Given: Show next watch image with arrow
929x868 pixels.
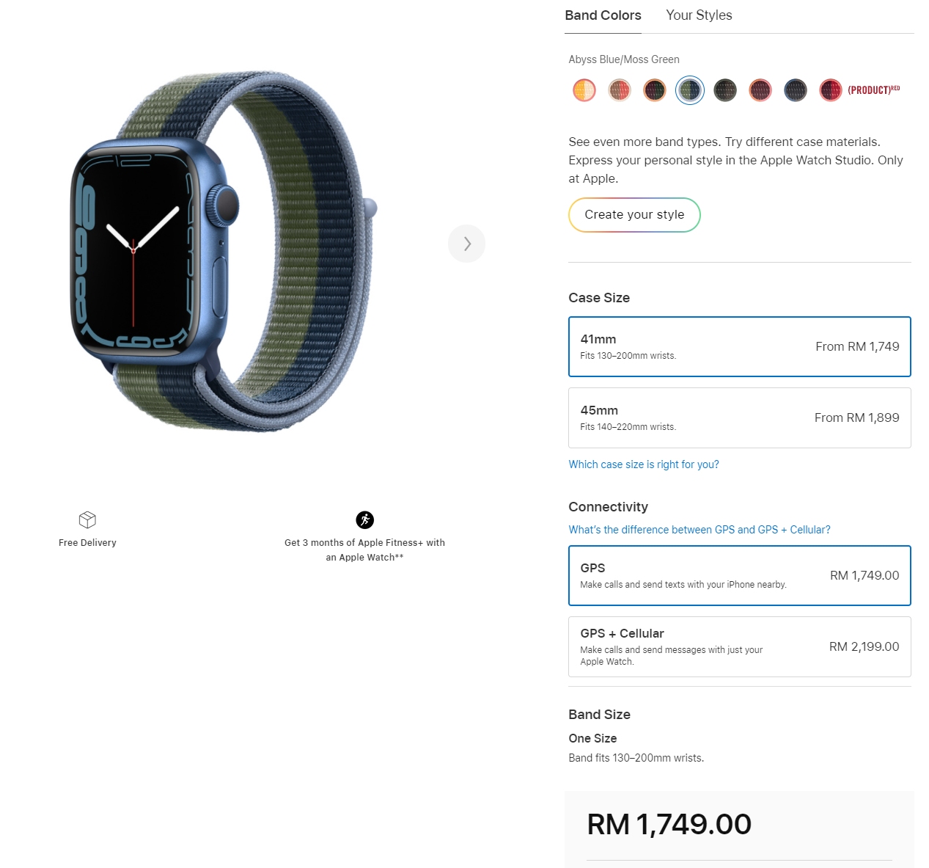Looking at the screenshot, I should click(x=467, y=244).
